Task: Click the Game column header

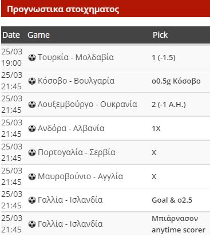Action: click(38, 35)
